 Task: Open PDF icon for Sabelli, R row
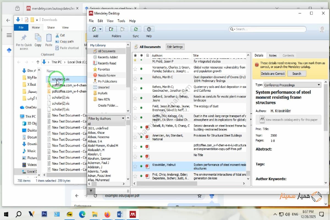pos(147,127)
